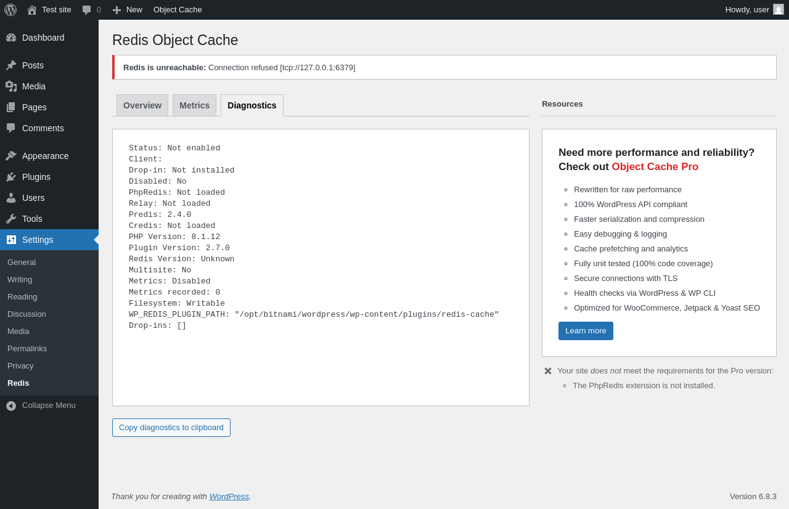Screen dimensions: 789x509
Task: Click the Redis Object Cache page title
Action: pyautogui.click(x=175, y=40)
